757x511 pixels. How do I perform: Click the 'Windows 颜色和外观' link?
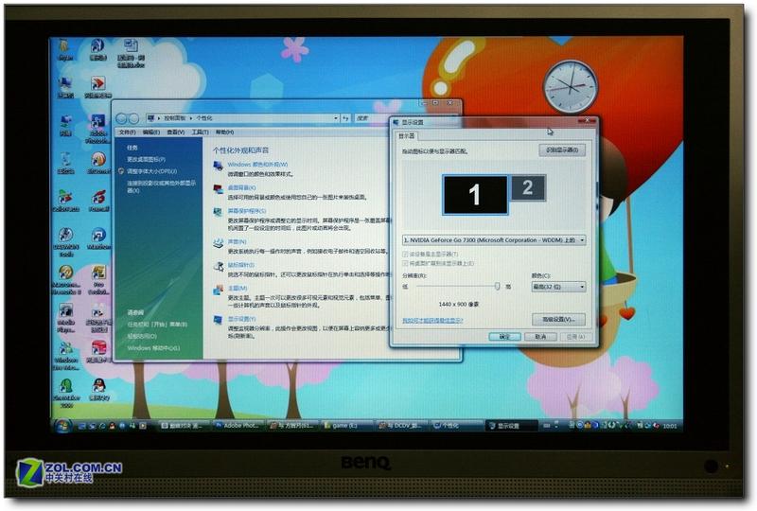pyautogui.click(x=257, y=165)
